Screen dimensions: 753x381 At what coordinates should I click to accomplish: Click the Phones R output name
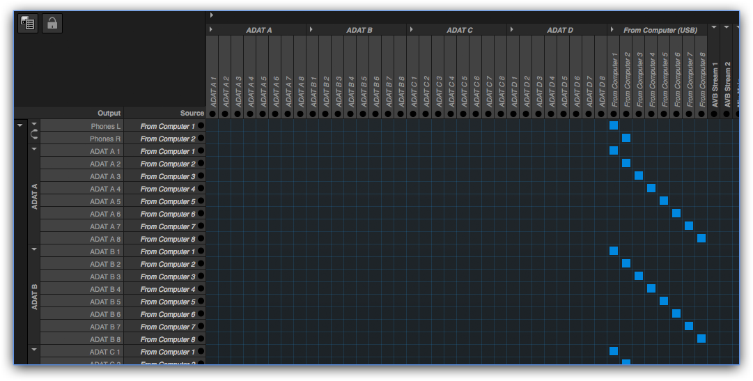(x=104, y=139)
